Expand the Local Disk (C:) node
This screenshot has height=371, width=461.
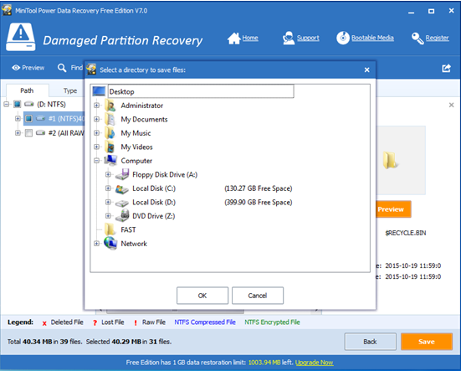pyautogui.click(x=108, y=188)
